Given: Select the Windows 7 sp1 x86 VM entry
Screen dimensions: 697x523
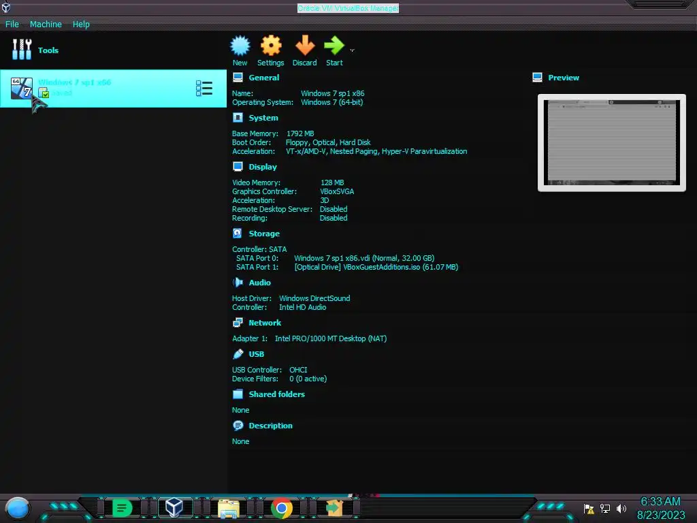Looking at the screenshot, I should click(114, 88).
